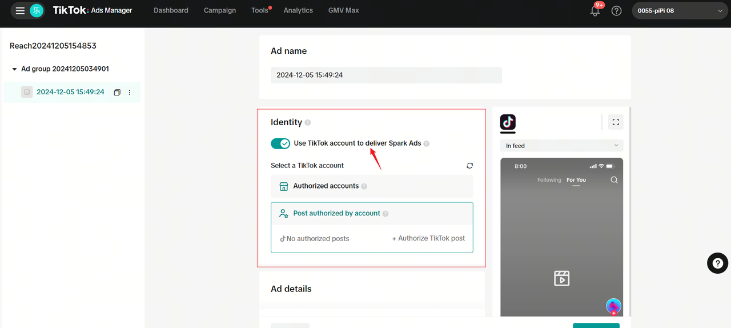Open the GMV Max menu
This screenshot has width=731, height=328.
click(x=344, y=10)
